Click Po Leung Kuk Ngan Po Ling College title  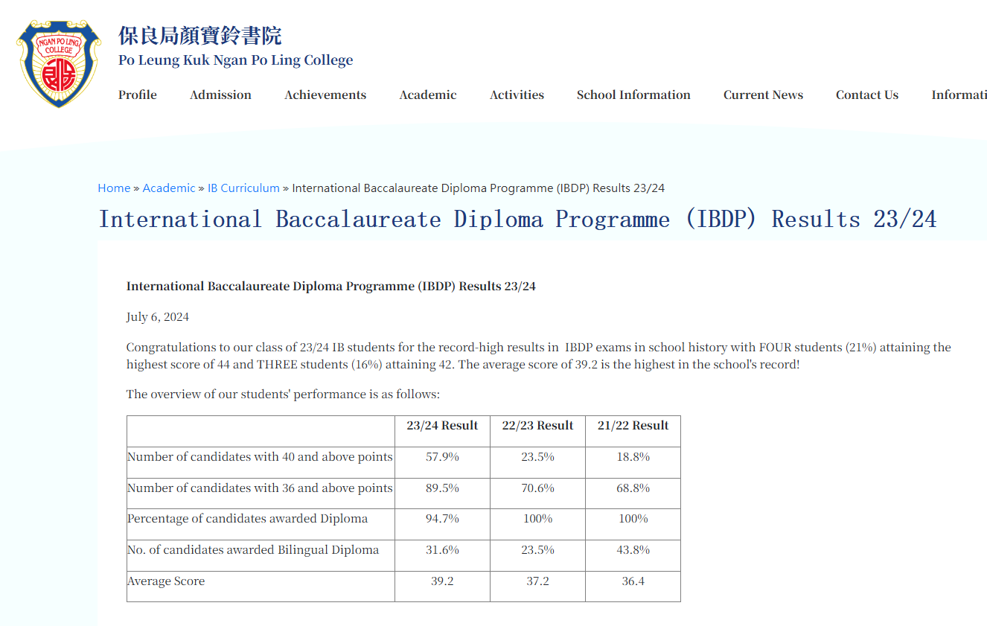(236, 60)
